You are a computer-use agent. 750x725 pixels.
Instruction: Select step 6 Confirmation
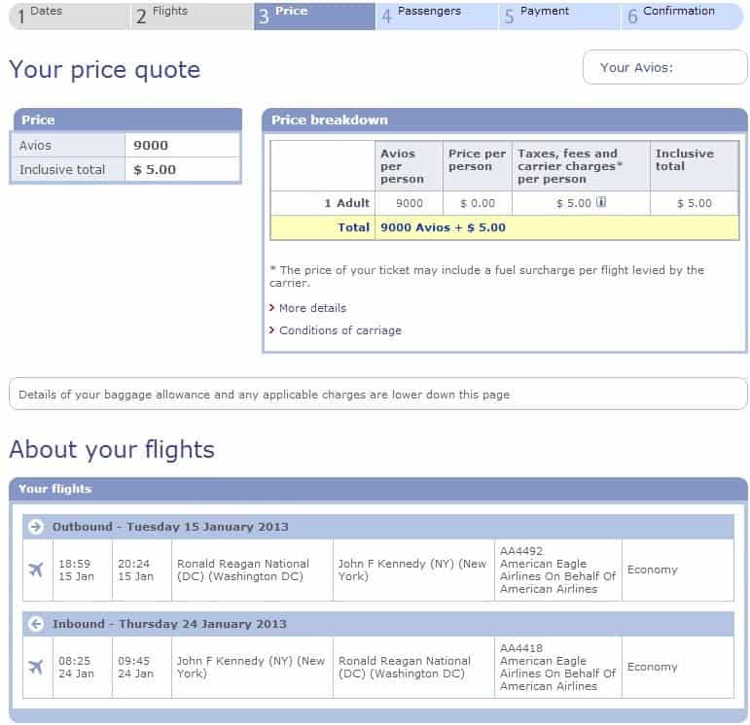683,17
